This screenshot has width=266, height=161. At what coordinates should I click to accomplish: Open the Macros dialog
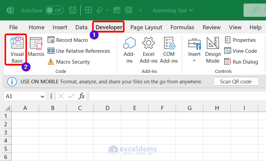[x=36, y=47]
